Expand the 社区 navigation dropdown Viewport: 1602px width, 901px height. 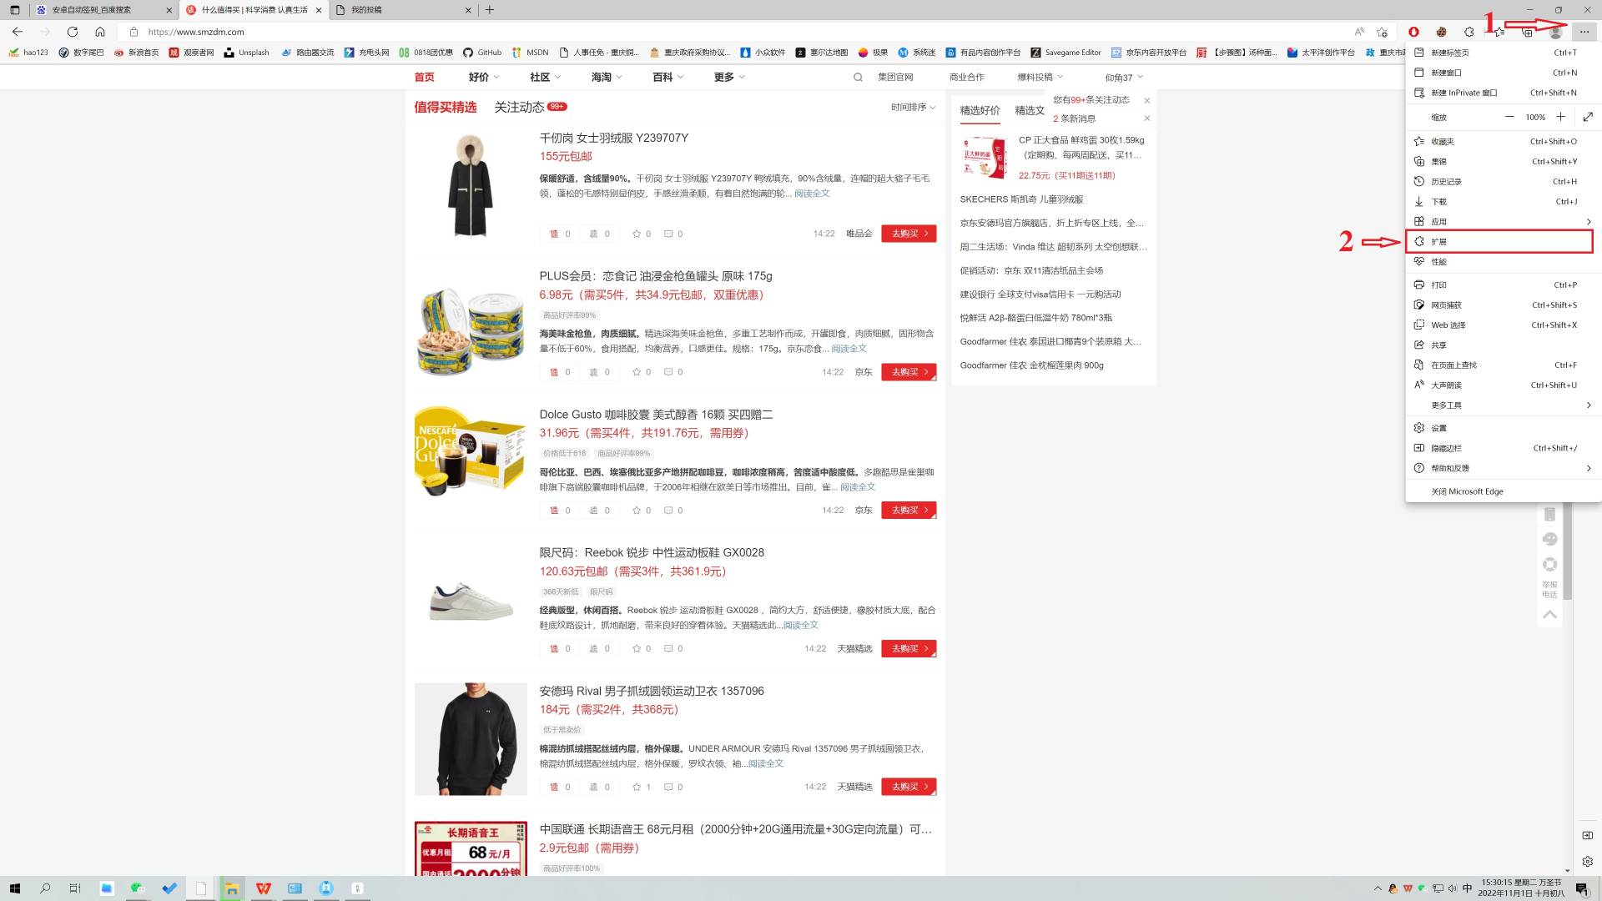click(545, 77)
